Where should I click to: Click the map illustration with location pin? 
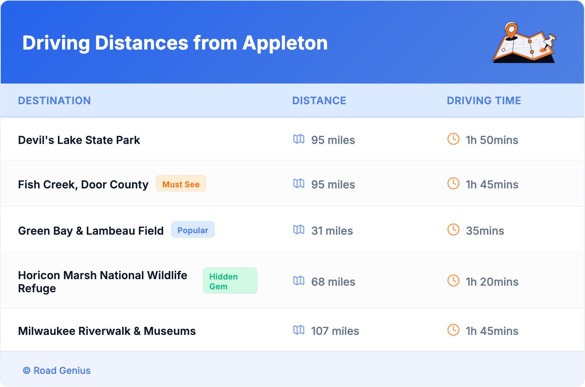(x=524, y=43)
